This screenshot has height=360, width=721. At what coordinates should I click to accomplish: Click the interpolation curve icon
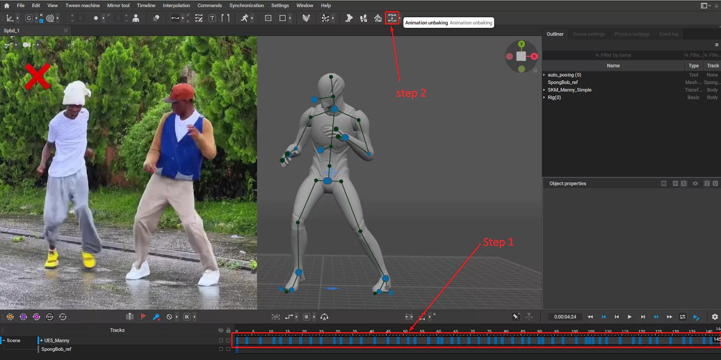pyautogui.click(x=175, y=18)
